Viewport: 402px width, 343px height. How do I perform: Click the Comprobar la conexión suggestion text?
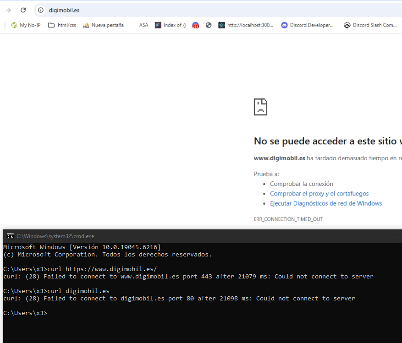[x=302, y=184]
